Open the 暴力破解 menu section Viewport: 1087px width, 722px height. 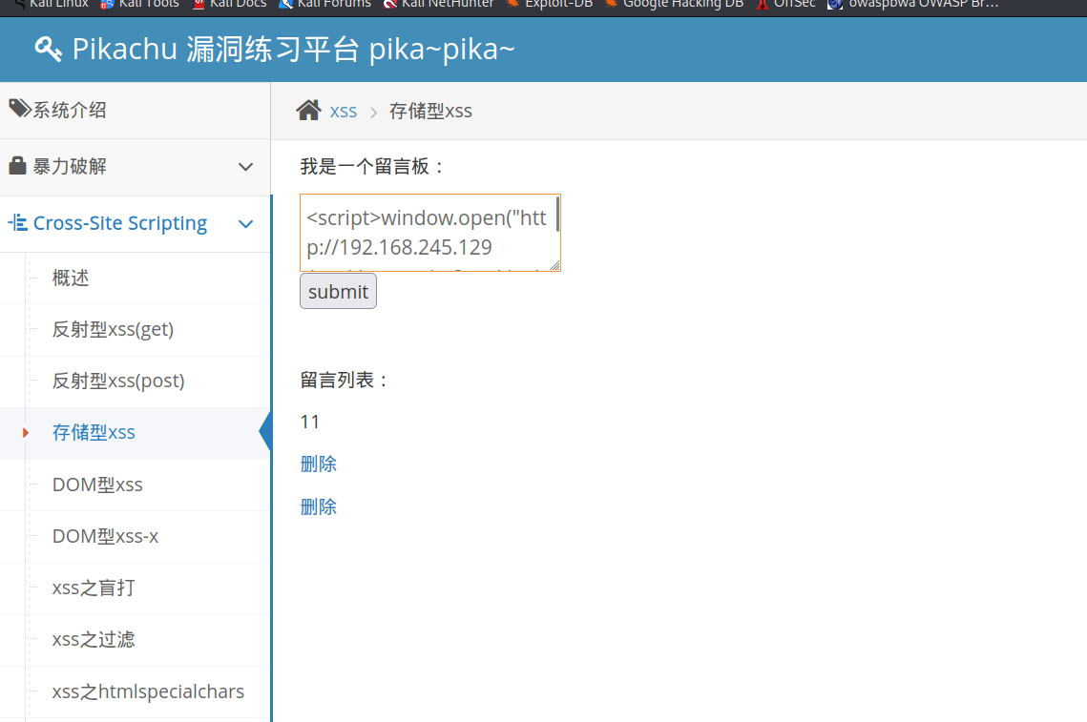[136, 167]
